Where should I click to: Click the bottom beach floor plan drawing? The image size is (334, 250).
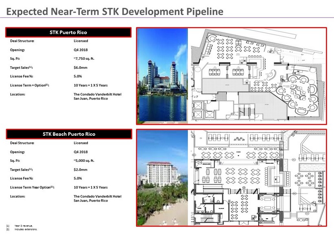pos(257,178)
